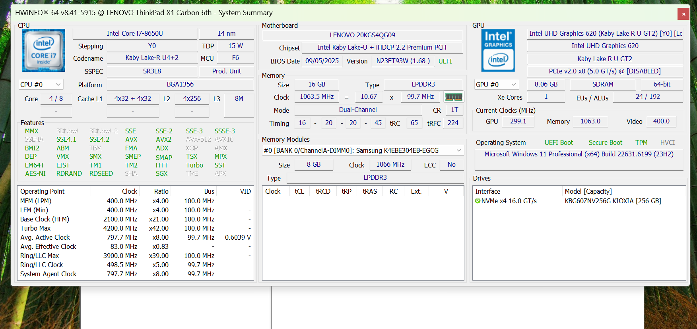
Task: Select the Intel Core i7-8650U name field
Action: [135, 34]
